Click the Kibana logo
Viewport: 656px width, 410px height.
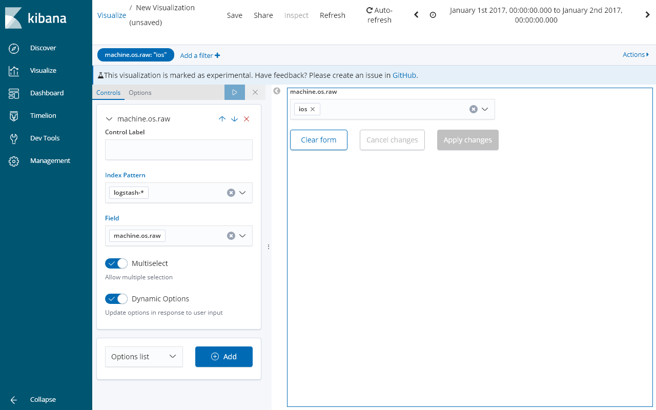[x=36, y=18]
